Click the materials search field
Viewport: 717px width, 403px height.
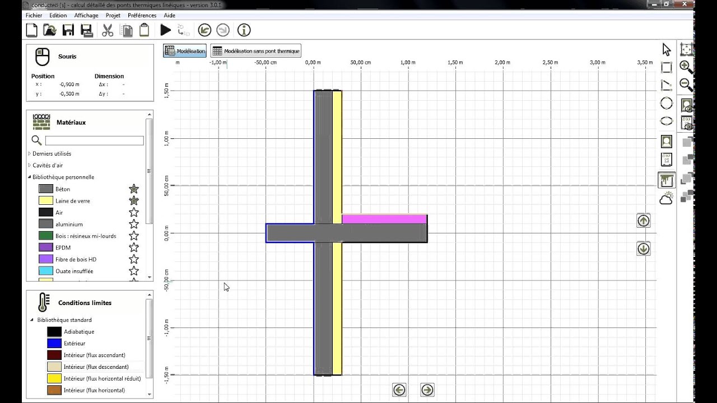click(x=94, y=140)
